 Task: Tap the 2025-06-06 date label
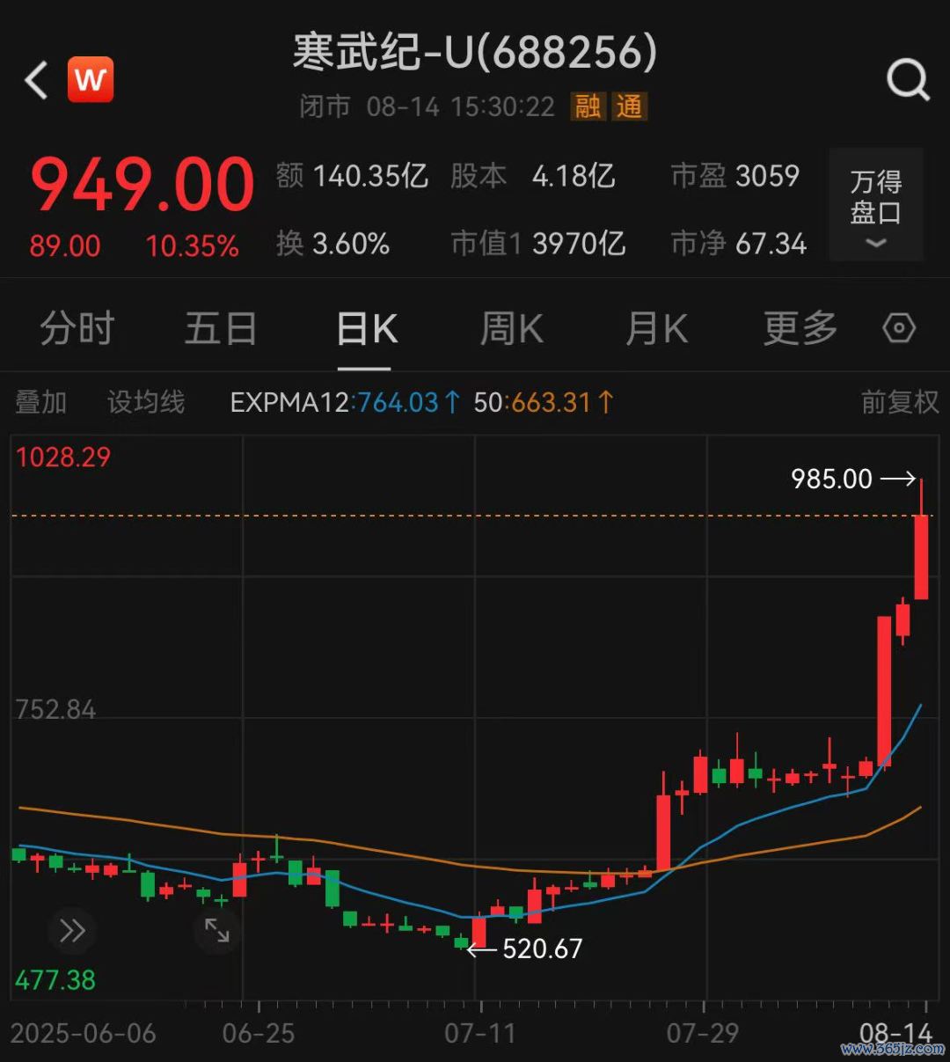[83, 1032]
